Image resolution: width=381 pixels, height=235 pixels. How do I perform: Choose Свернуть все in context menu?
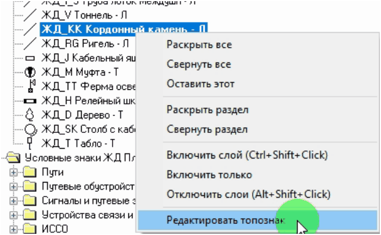point(198,64)
